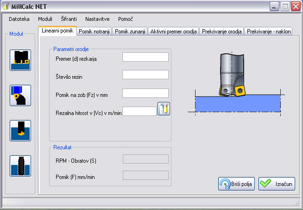The width and height of the screenshot is (303, 210).
Task: Close the MillCalc NET window
Action: [x=296, y=6]
